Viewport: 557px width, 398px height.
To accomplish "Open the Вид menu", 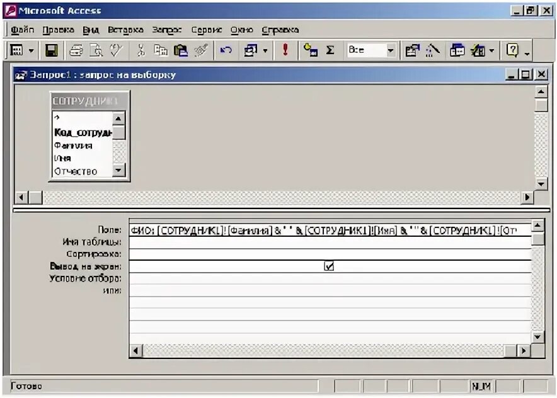I will click(x=91, y=30).
